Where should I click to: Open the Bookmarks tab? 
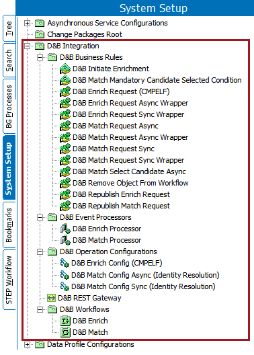pyautogui.click(x=9, y=225)
